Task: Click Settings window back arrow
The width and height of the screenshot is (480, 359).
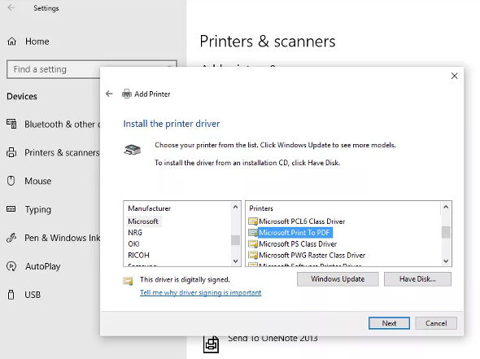Action: [x=11, y=7]
